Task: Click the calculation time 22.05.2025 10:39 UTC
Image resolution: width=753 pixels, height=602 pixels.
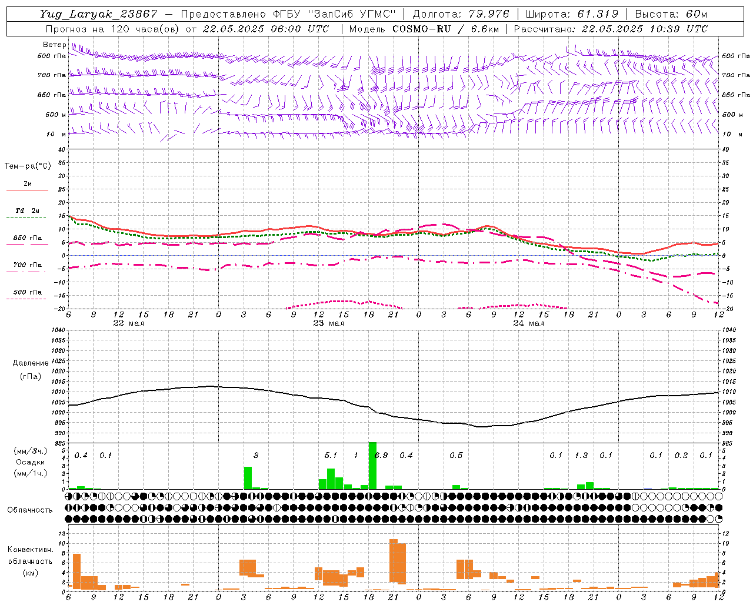Action: click(644, 29)
